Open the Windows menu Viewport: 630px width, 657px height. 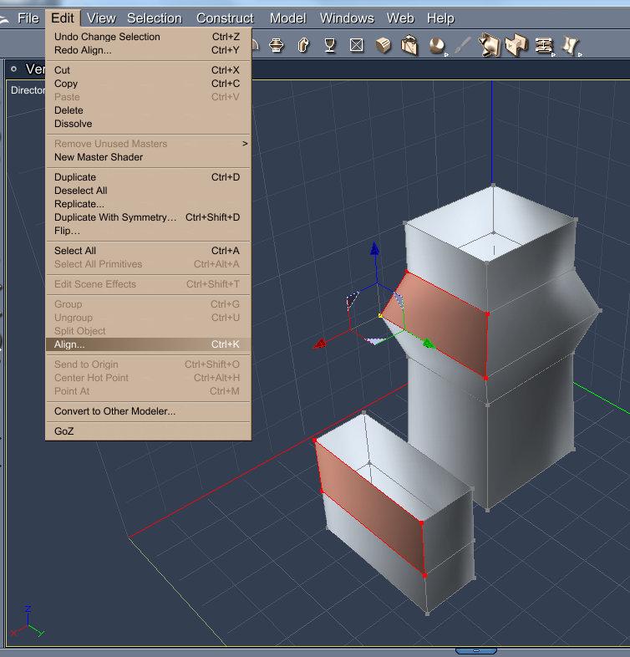click(x=347, y=18)
